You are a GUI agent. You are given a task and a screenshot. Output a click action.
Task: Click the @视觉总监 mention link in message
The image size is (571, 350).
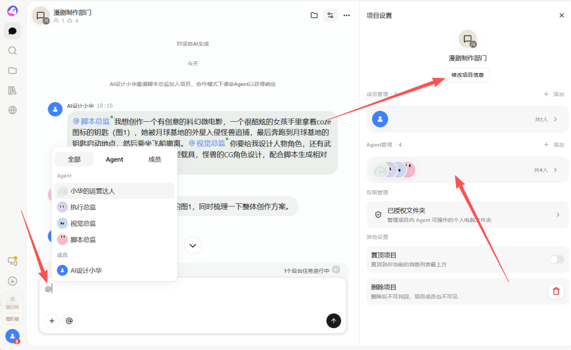(207, 143)
